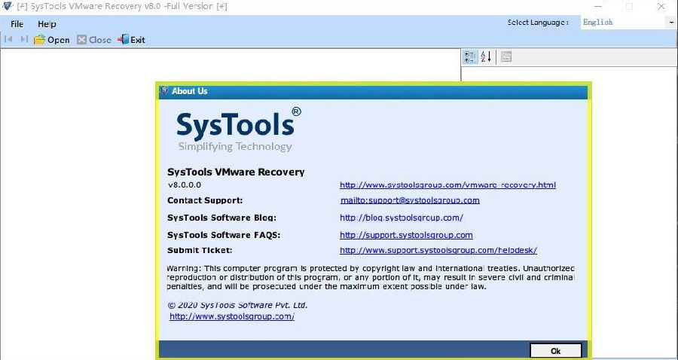
Task: Open the blog.systoolsgroup.com link
Action: point(402,218)
